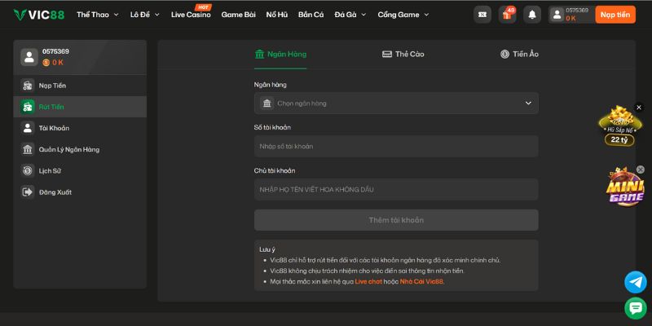Open the Chọn ngân hàng dropdown

tap(396, 104)
